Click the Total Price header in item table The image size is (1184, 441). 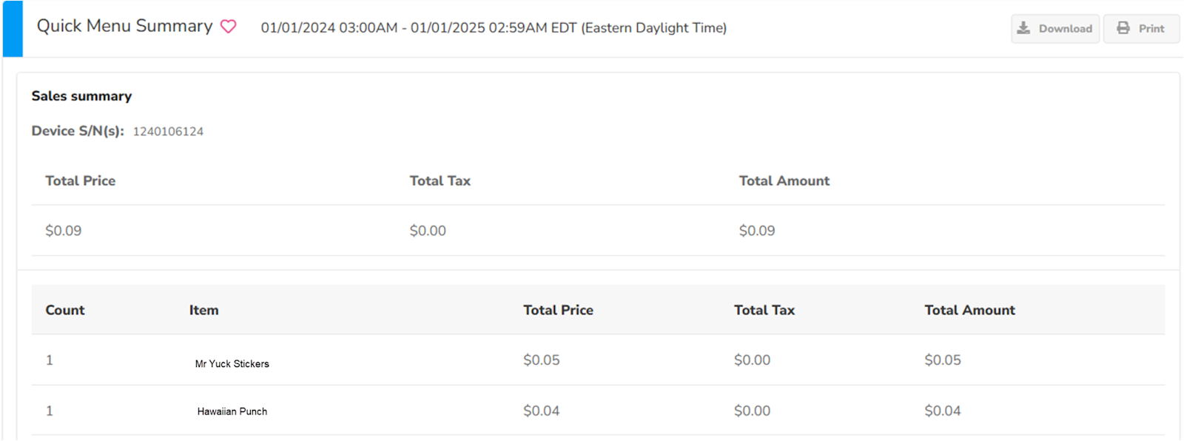tap(558, 310)
